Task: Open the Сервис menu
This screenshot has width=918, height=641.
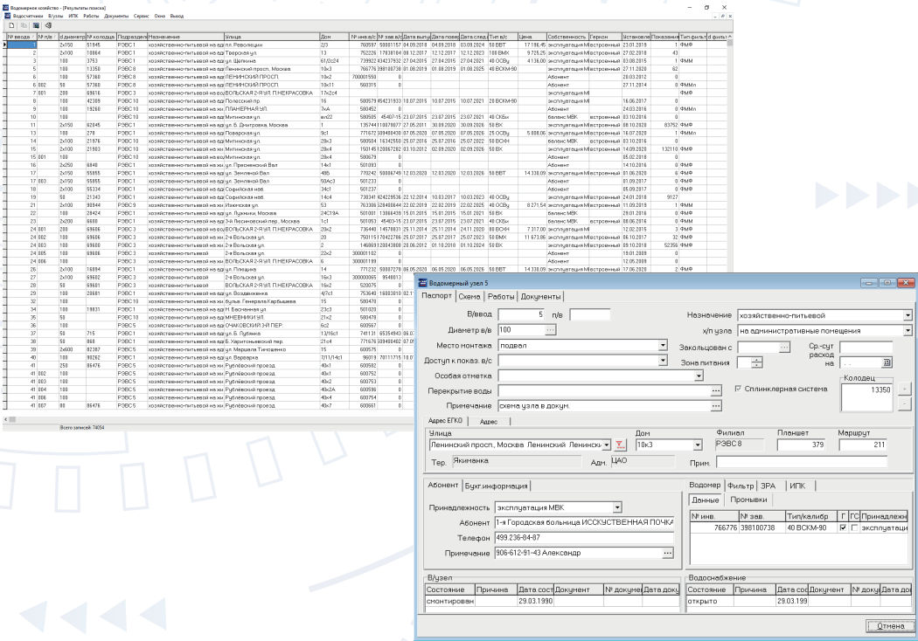Action: [x=141, y=17]
